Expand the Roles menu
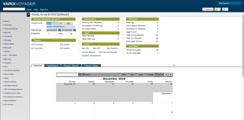Image resolution: width=244 pixels, height=120 pixels. 6,21
